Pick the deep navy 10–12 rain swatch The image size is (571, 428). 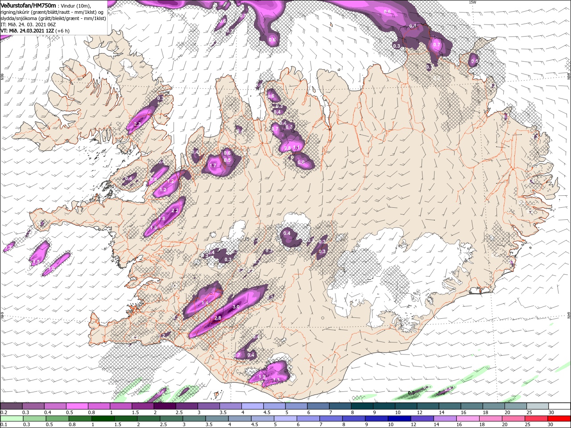coord(399,419)
